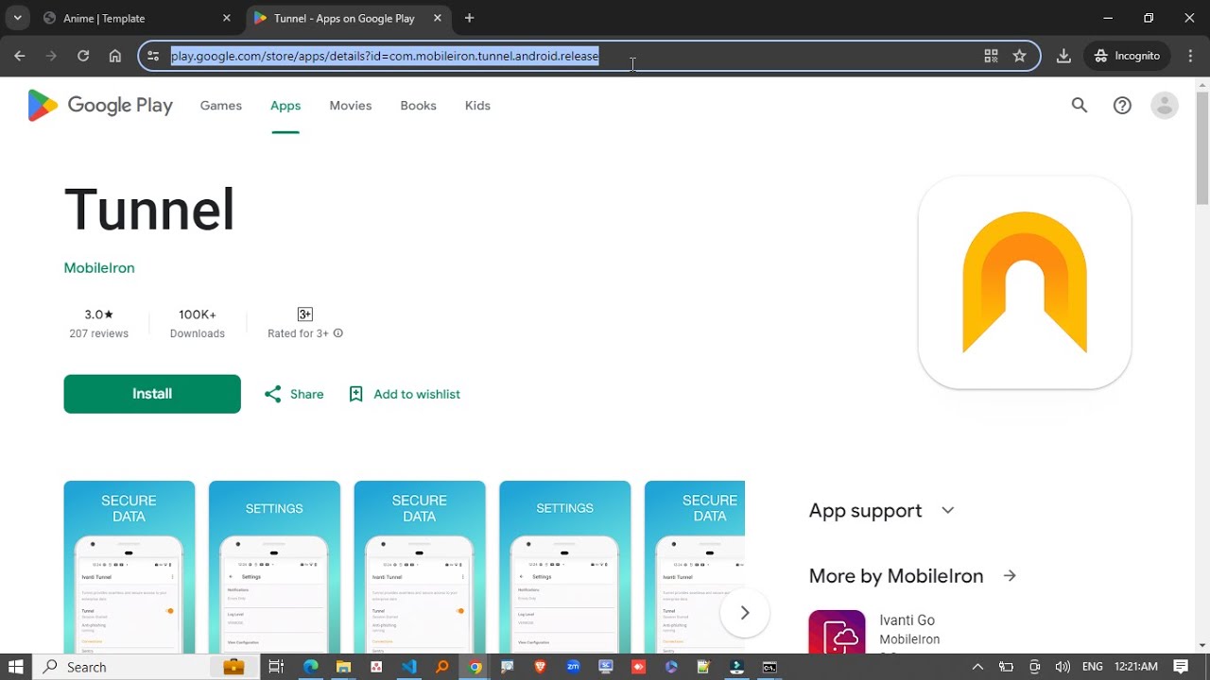
Task: Open the first SECURE DATA screenshot
Action: coord(130,567)
